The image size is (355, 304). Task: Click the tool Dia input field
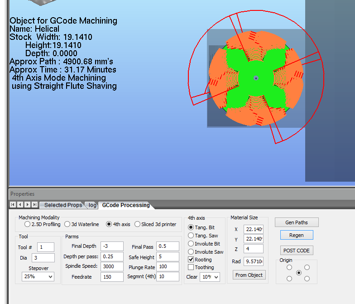43,258
